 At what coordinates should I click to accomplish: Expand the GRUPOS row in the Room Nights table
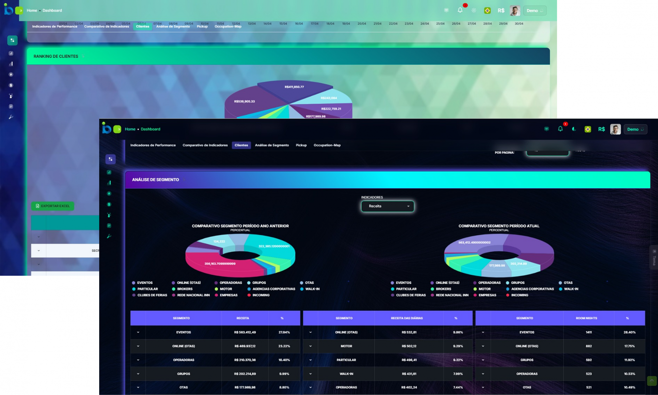pos(483,360)
